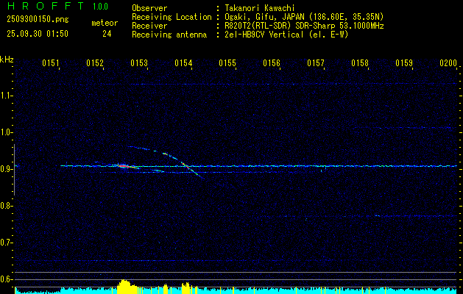This screenshot has height=294, width=463.
Task: Click the 1.1 frequency axis label
Action: 6,96
